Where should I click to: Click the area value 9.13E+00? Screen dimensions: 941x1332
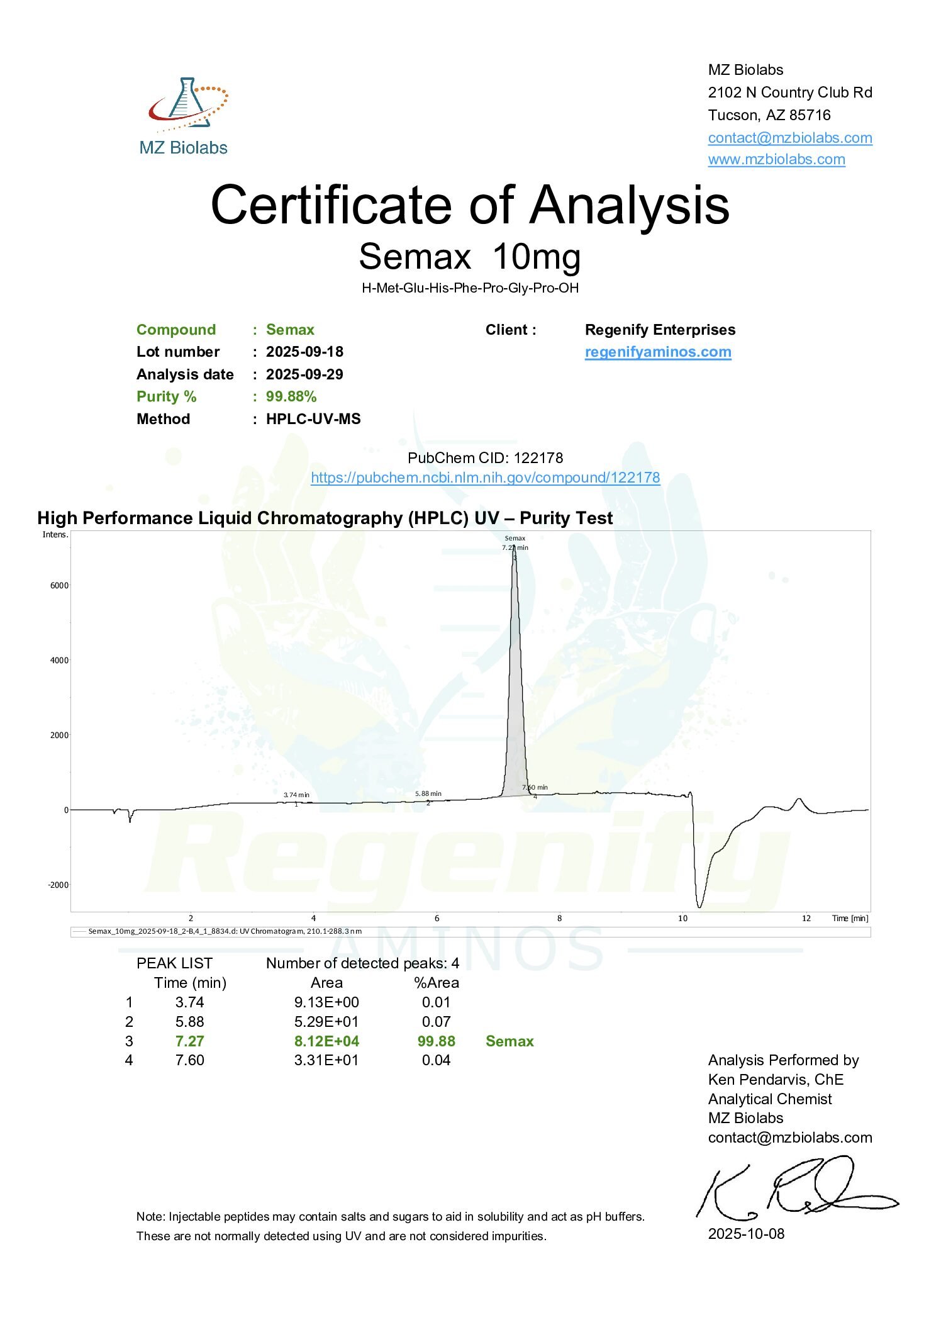326,1002
